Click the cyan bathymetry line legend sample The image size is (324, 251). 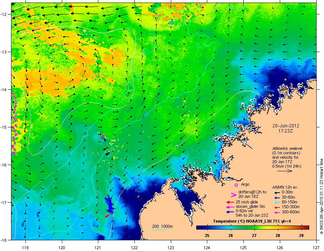click(x=160, y=230)
